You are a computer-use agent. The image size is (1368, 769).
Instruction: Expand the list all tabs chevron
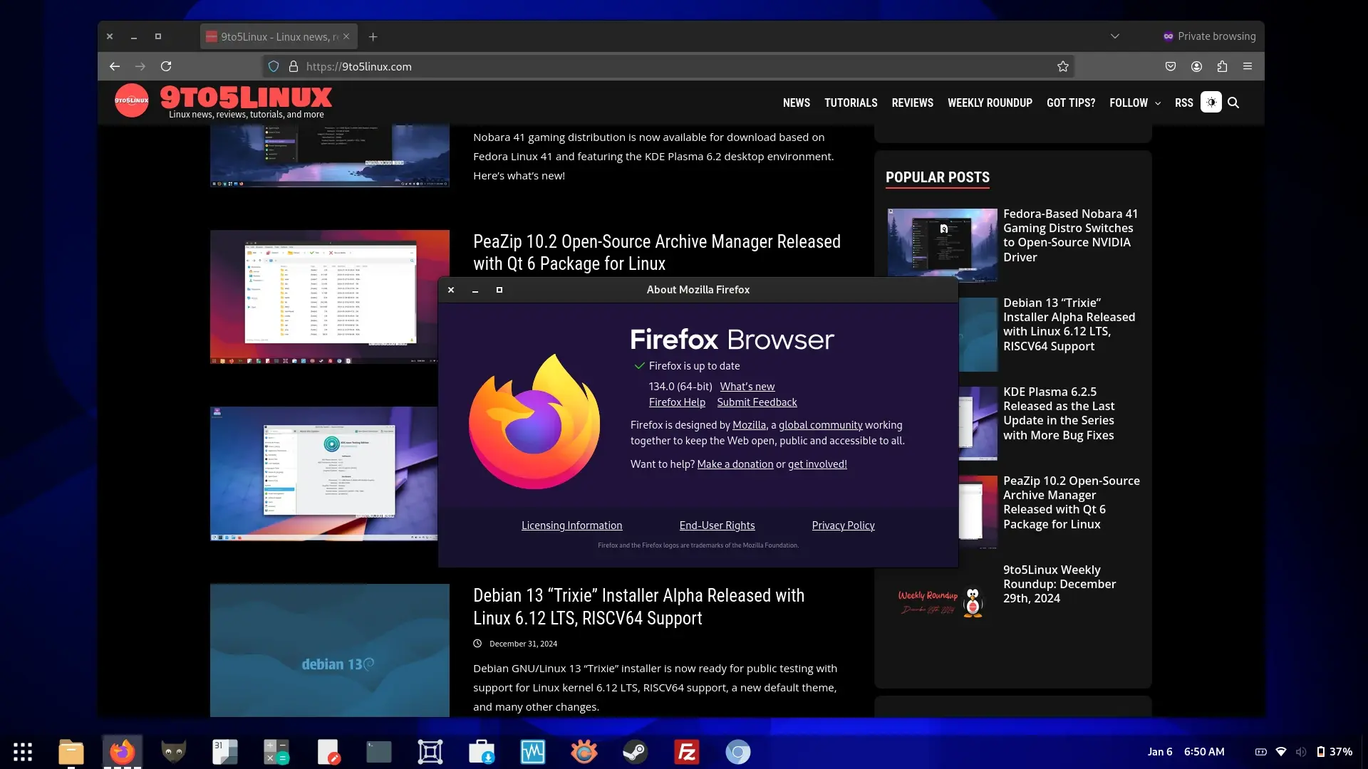(x=1115, y=36)
